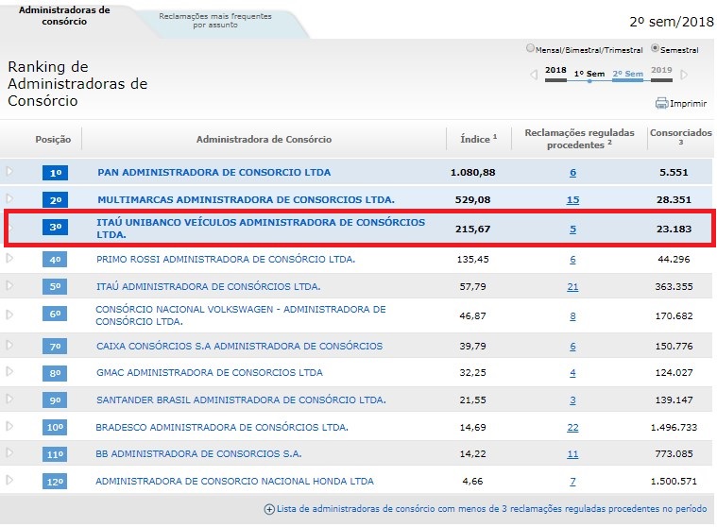Click the next period right arrow

pos(685,75)
